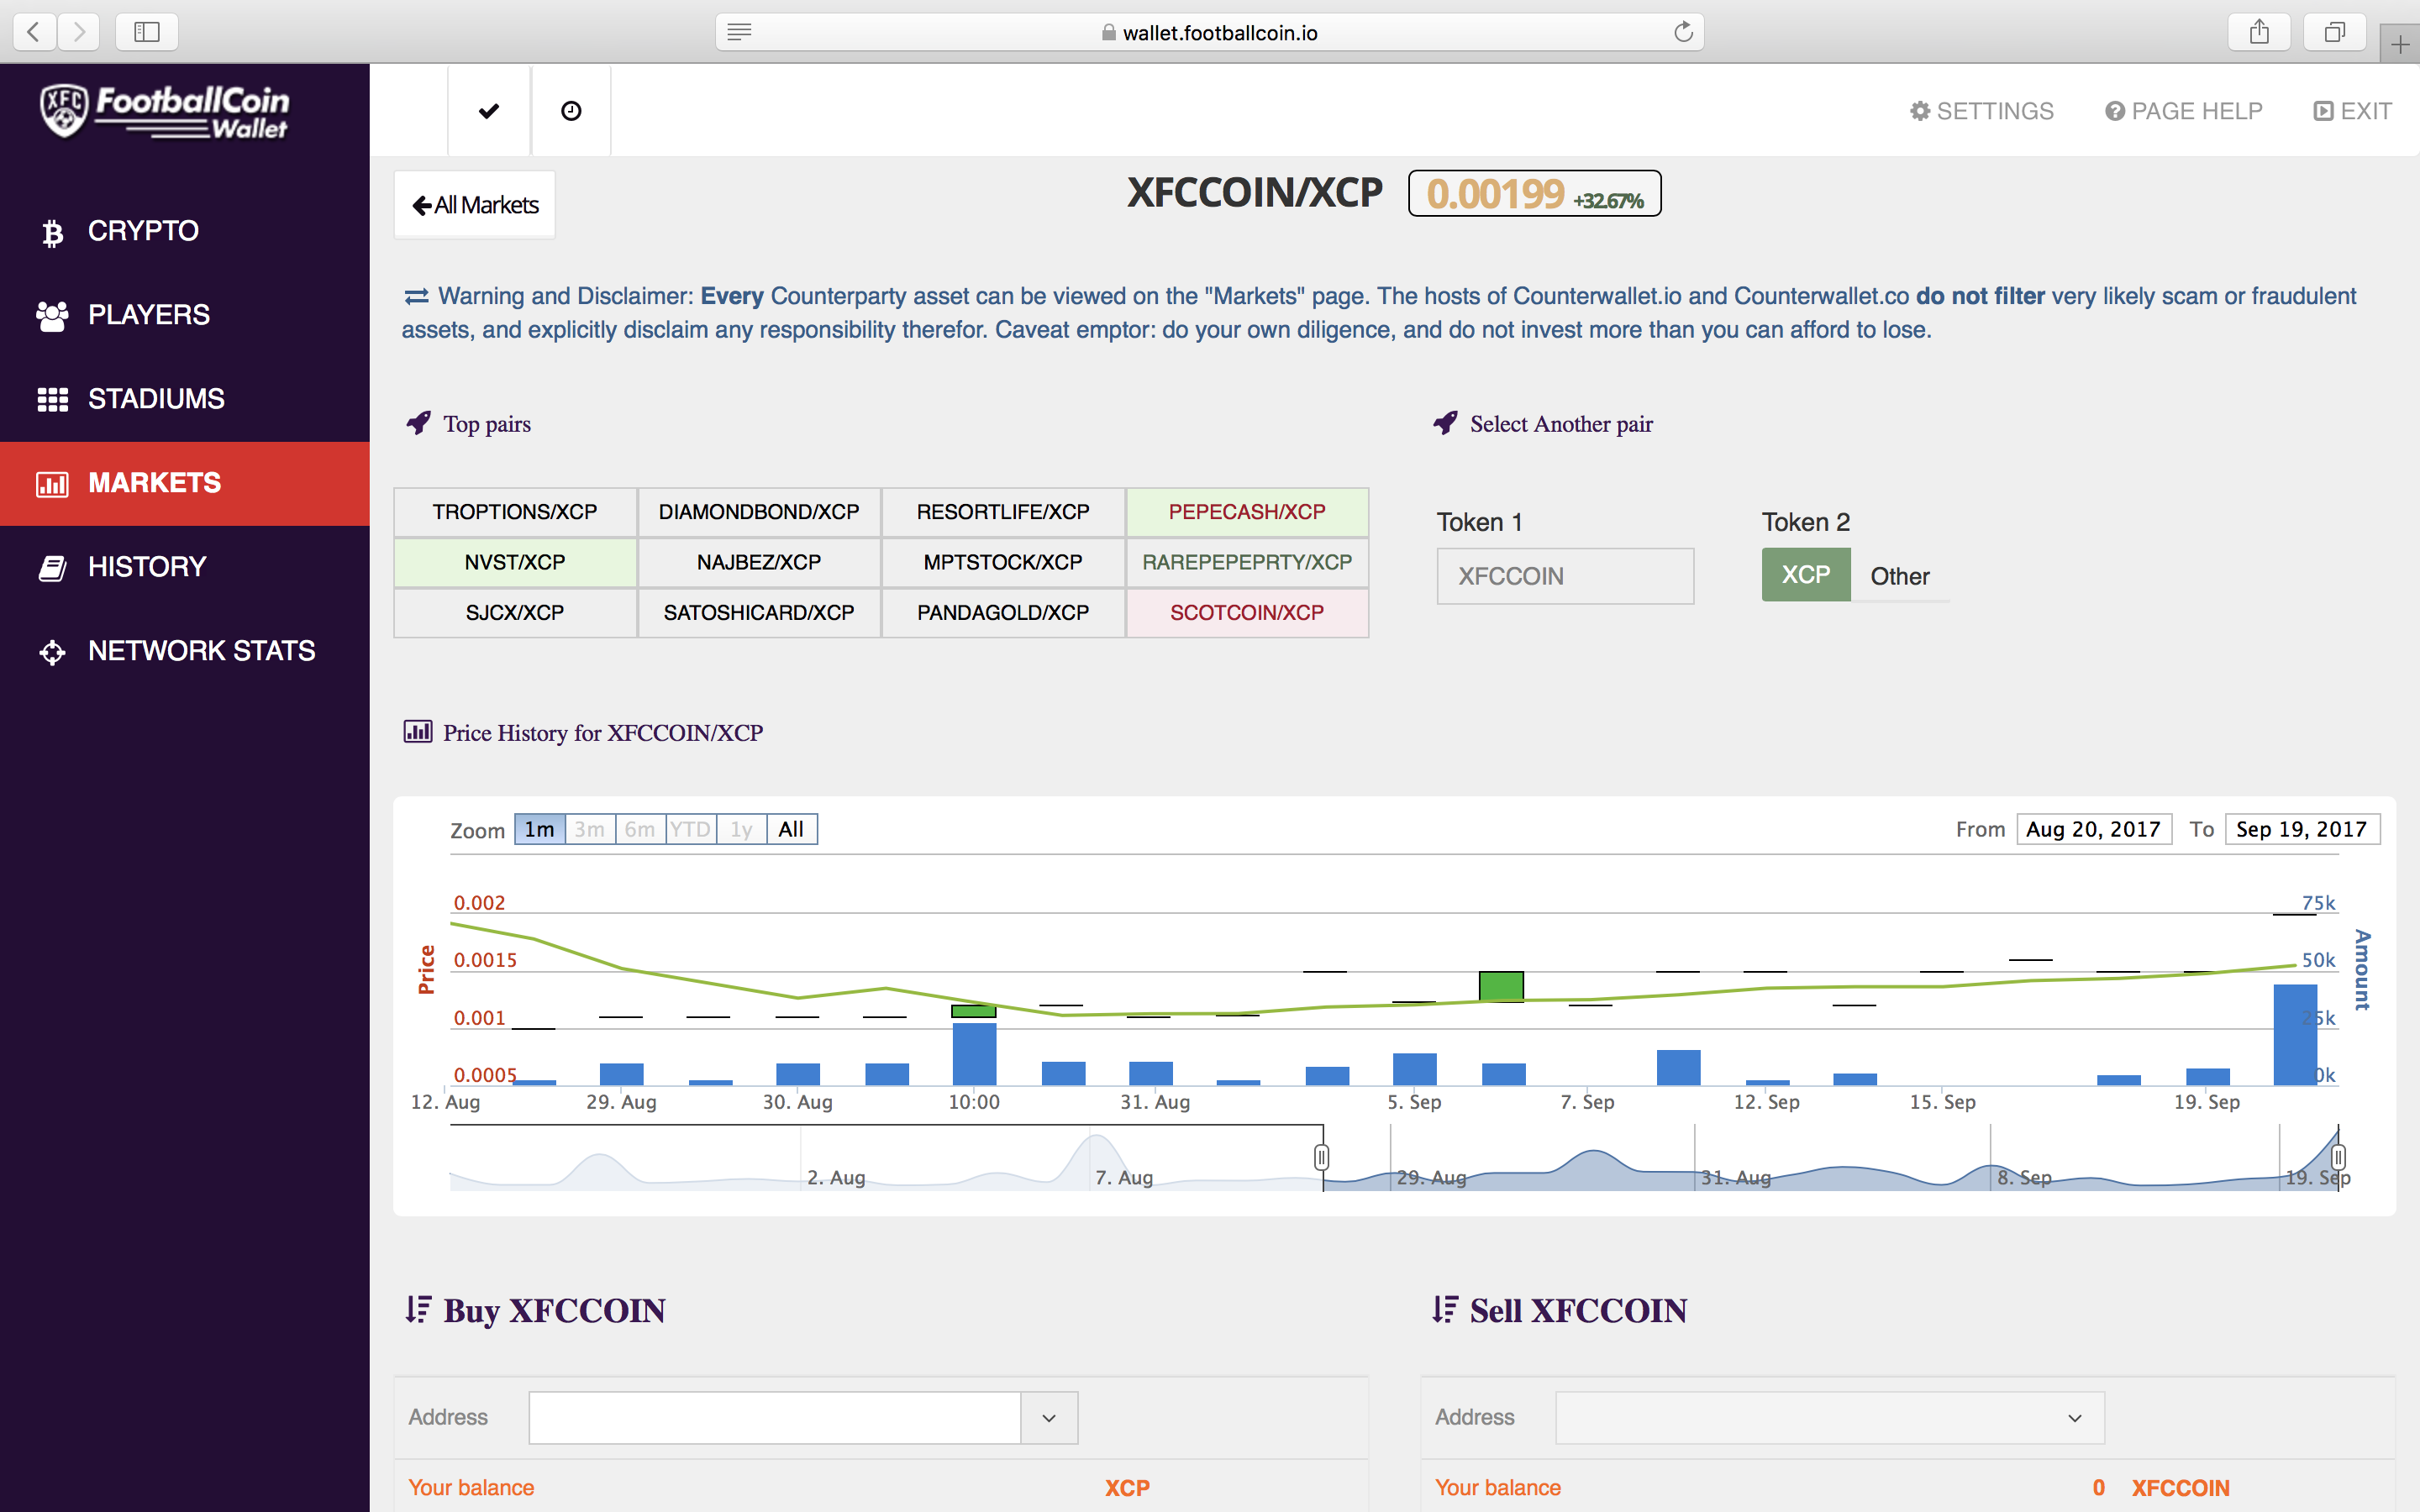This screenshot has width=2420, height=1512.
Task: Choose XCP as Token 2
Action: pos(1806,575)
